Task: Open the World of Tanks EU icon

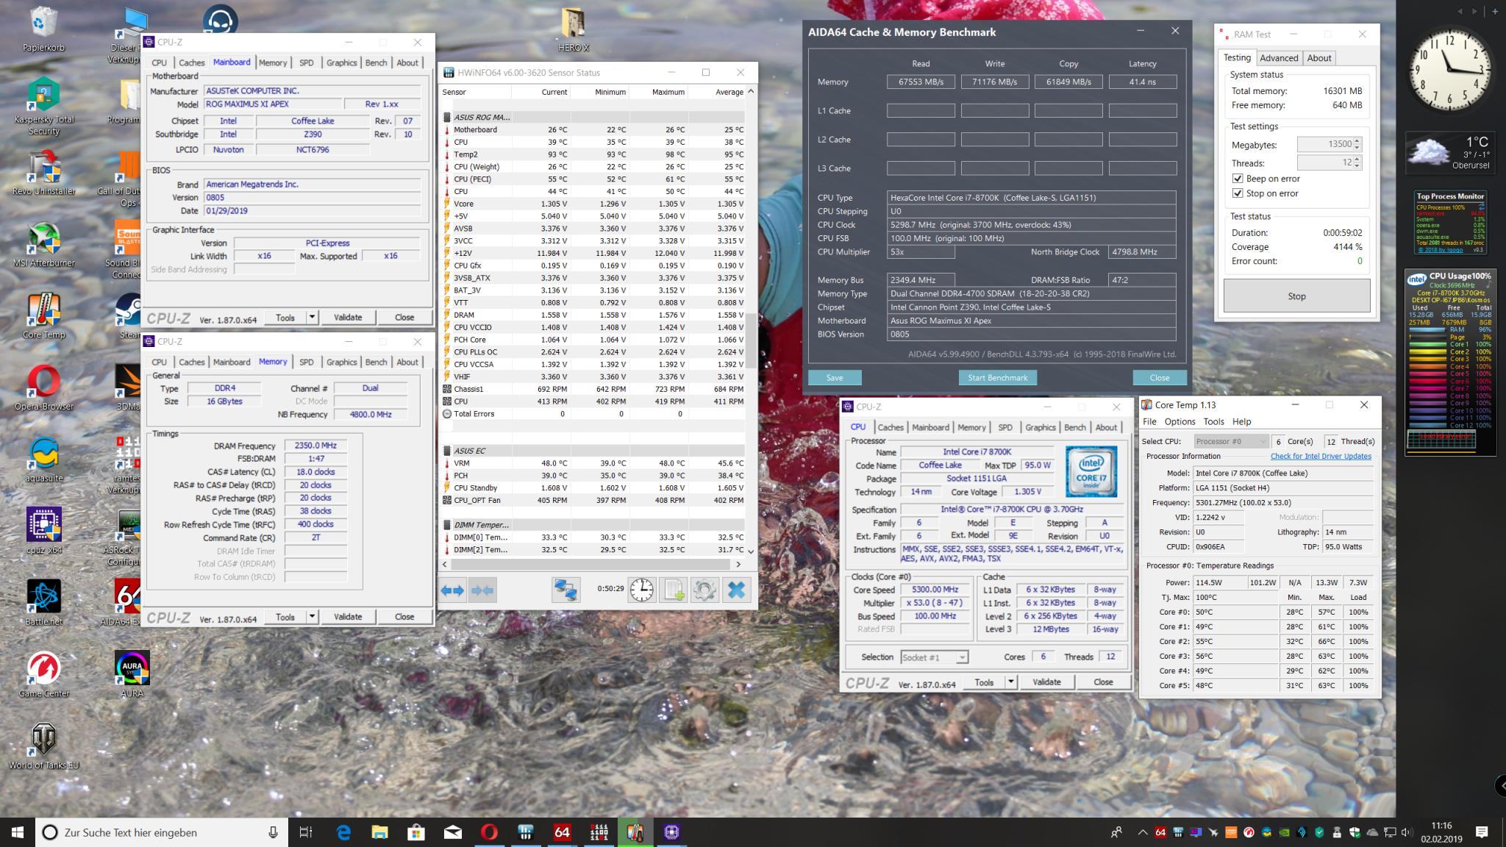Action: (44, 746)
